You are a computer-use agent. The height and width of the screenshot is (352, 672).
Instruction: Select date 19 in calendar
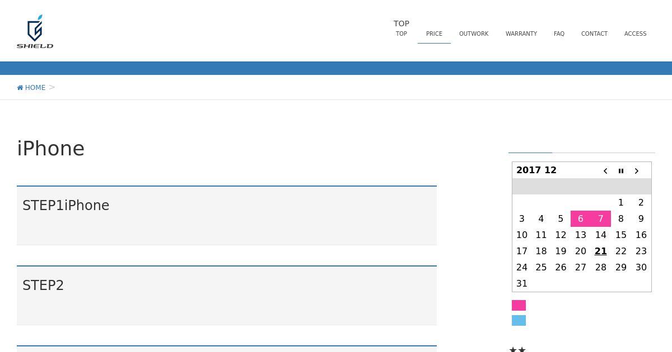[561, 251]
